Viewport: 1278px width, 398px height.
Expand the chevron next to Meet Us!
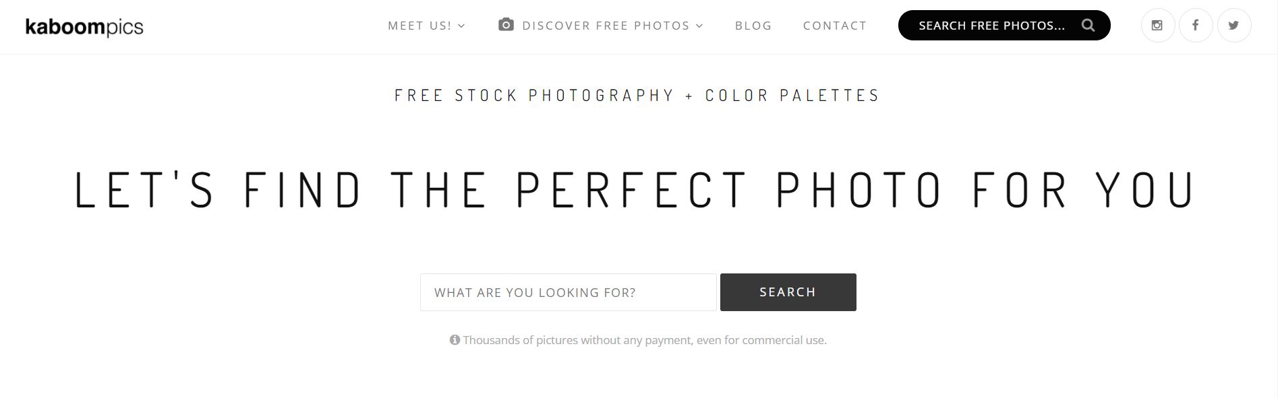(462, 26)
